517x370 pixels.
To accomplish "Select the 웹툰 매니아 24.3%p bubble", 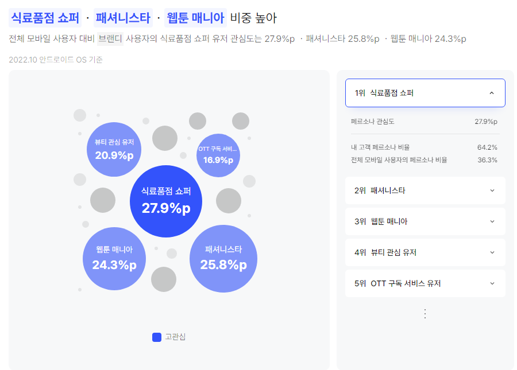I will click(114, 258).
